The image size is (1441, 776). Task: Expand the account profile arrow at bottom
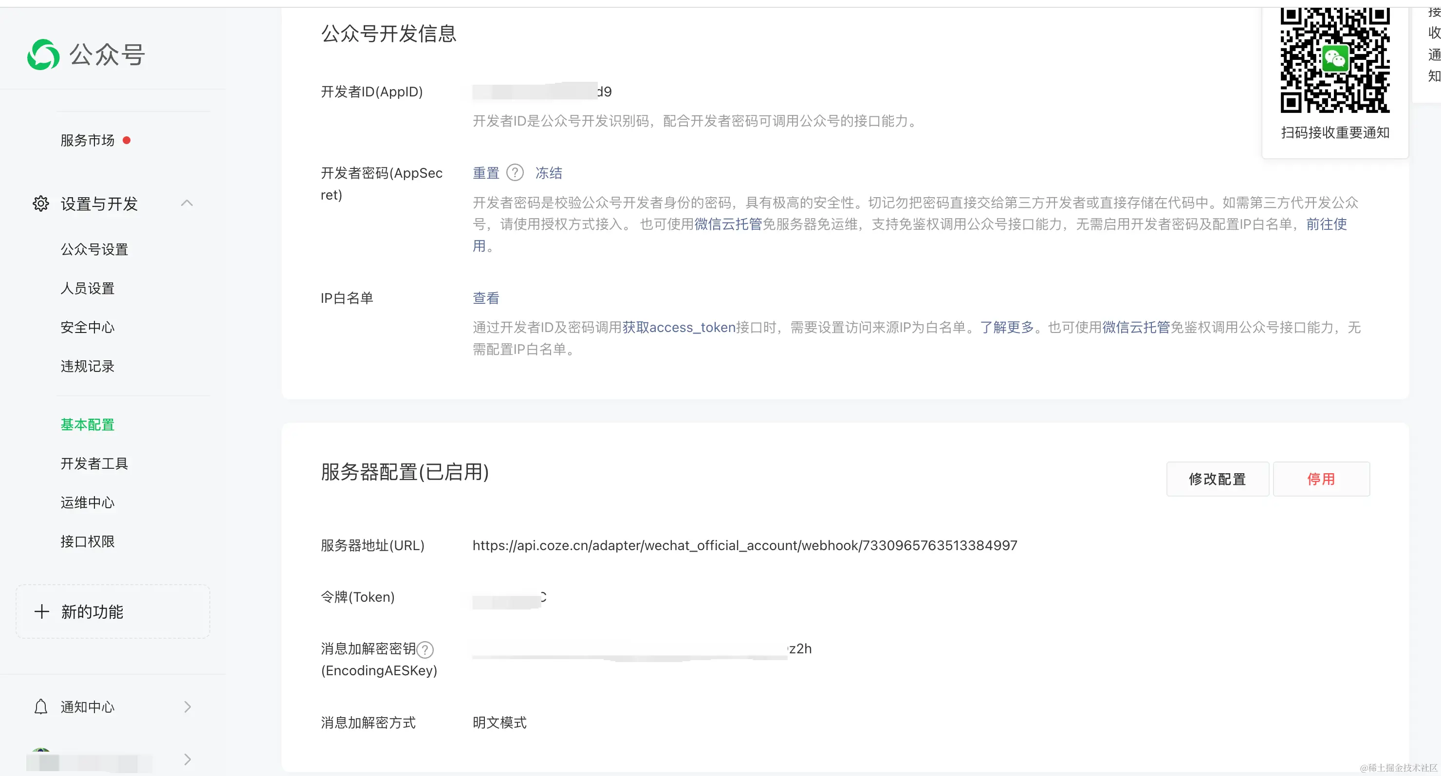coord(187,759)
